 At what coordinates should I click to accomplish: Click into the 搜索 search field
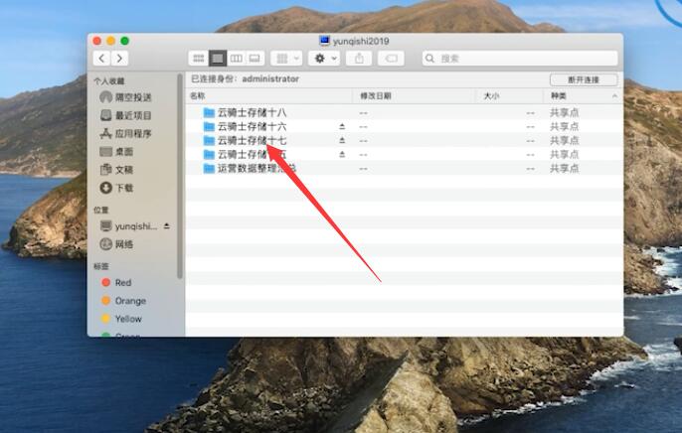[x=520, y=59]
